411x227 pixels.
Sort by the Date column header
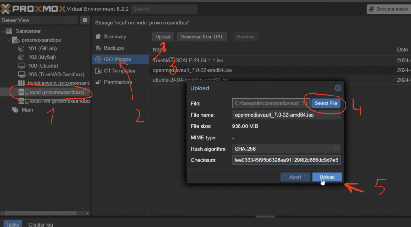pyautogui.click(x=402, y=50)
